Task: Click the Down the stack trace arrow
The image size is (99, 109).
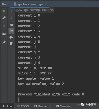Action: [11, 18]
